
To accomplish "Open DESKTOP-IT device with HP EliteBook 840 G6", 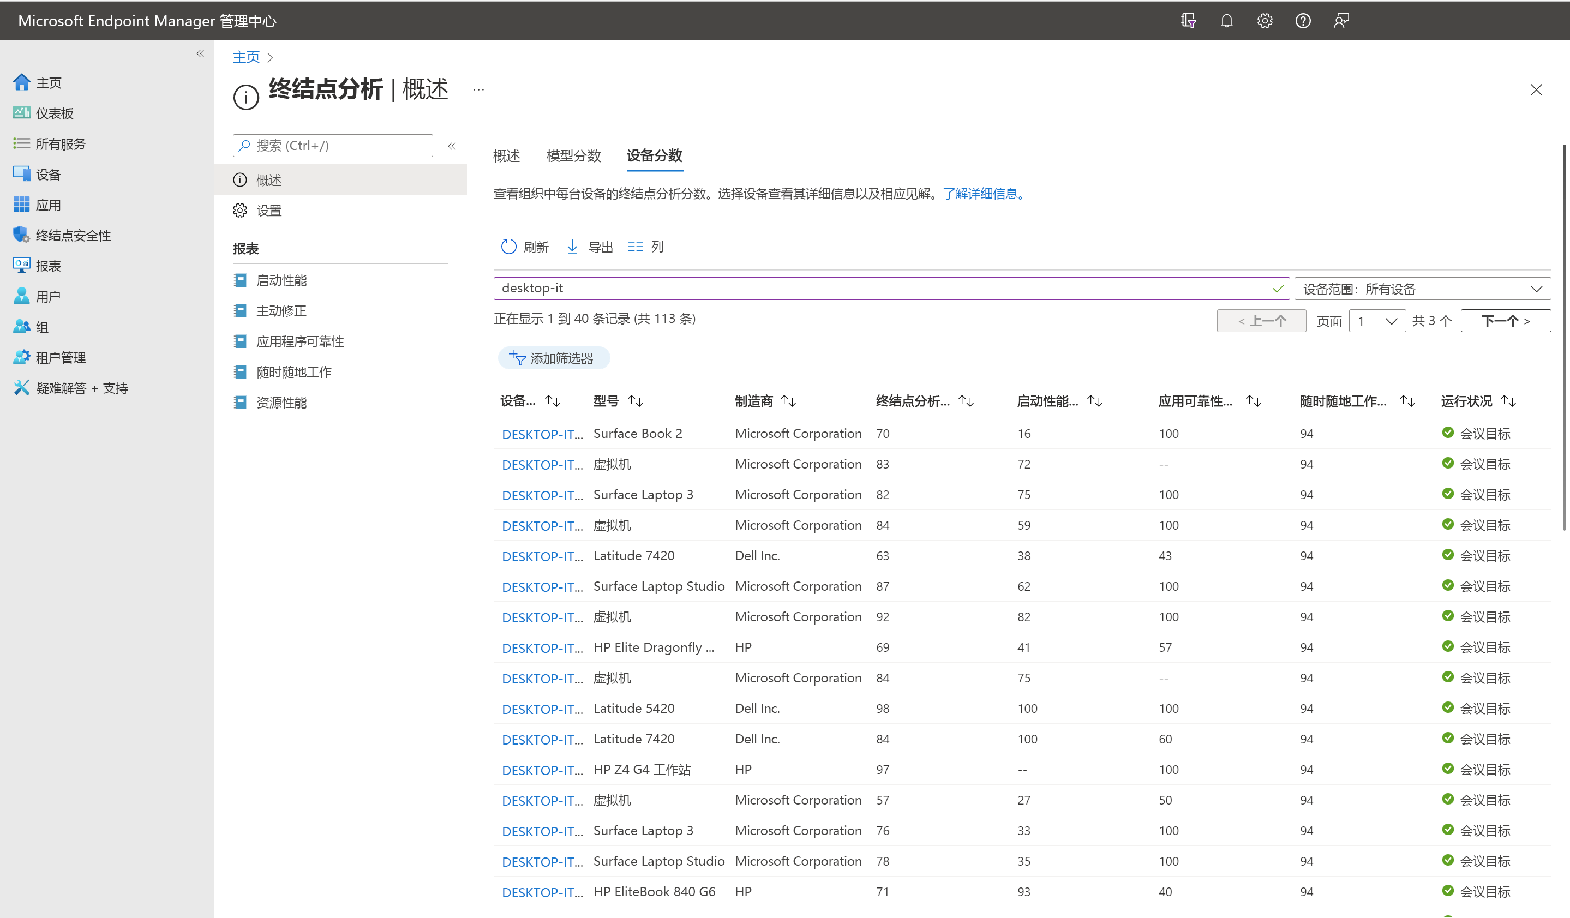I will [x=542, y=892].
